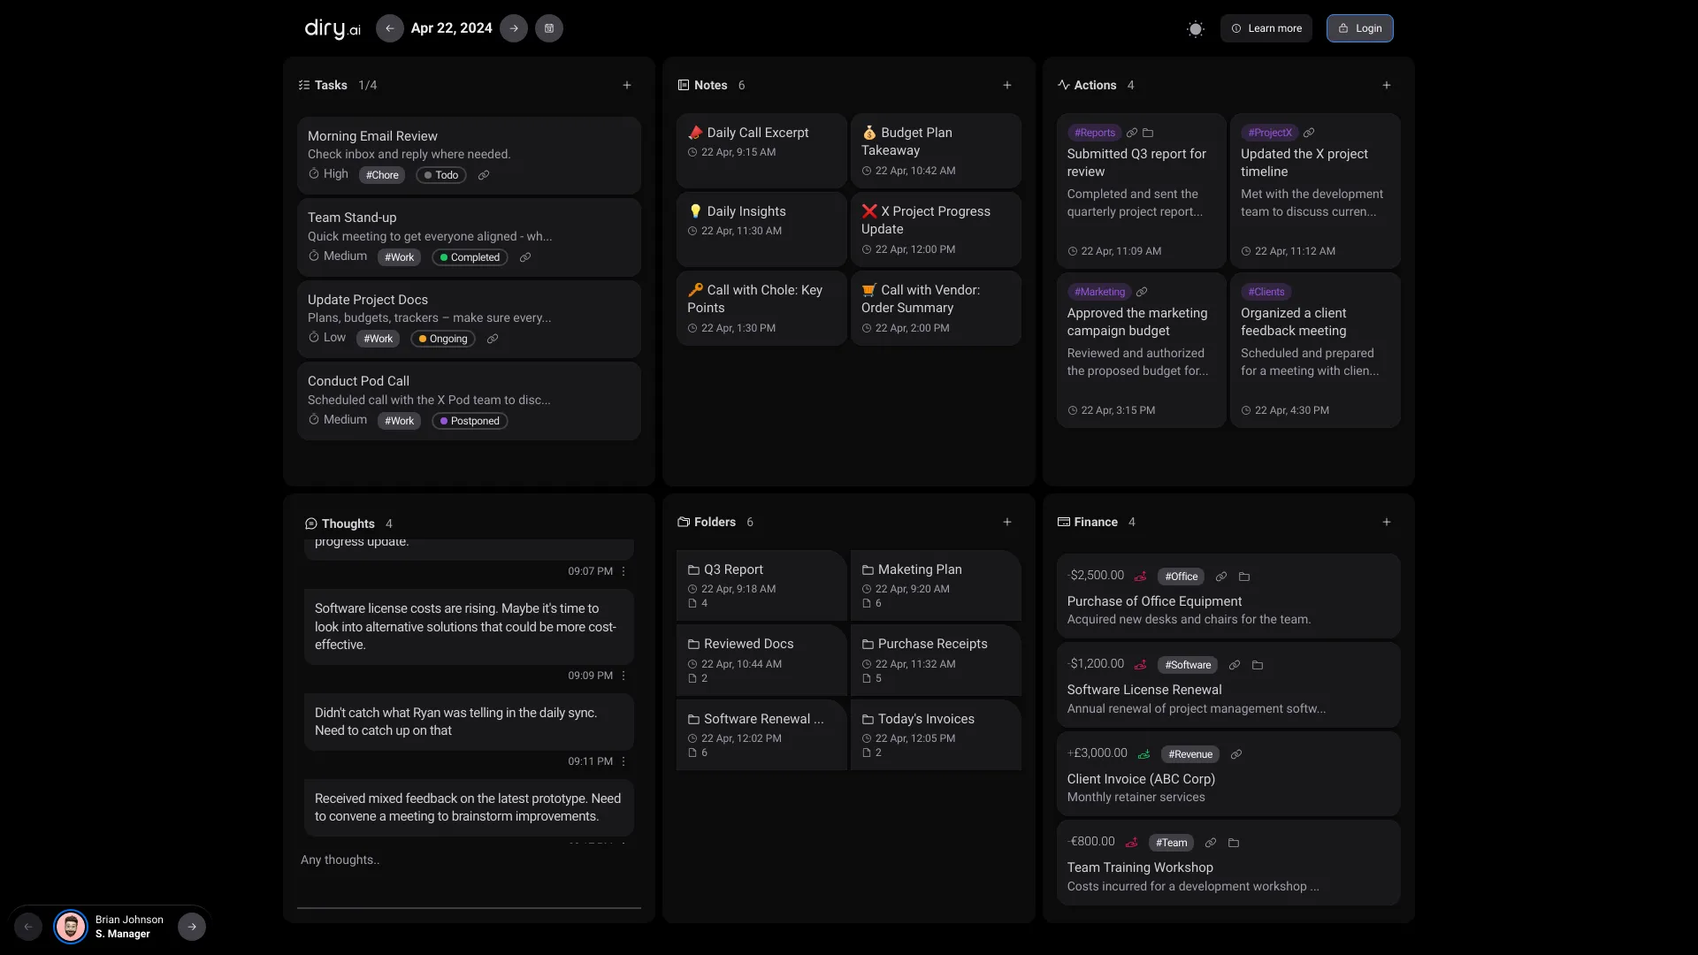Click the Login button

(1359, 28)
